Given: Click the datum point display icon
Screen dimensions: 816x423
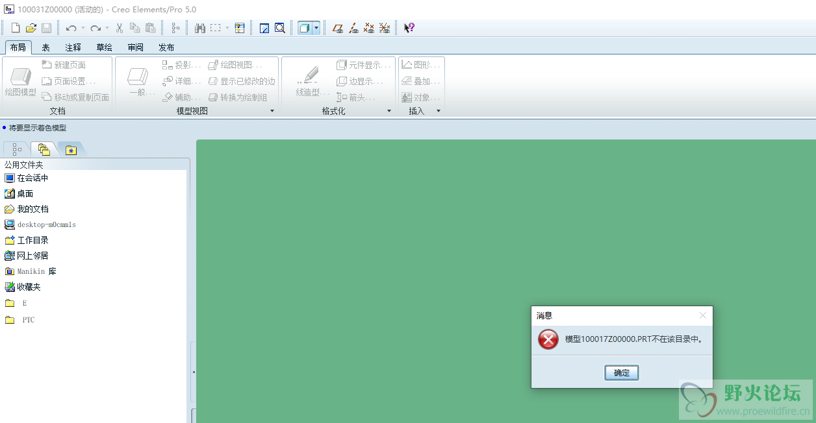Looking at the screenshot, I should click(x=369, y=28).
